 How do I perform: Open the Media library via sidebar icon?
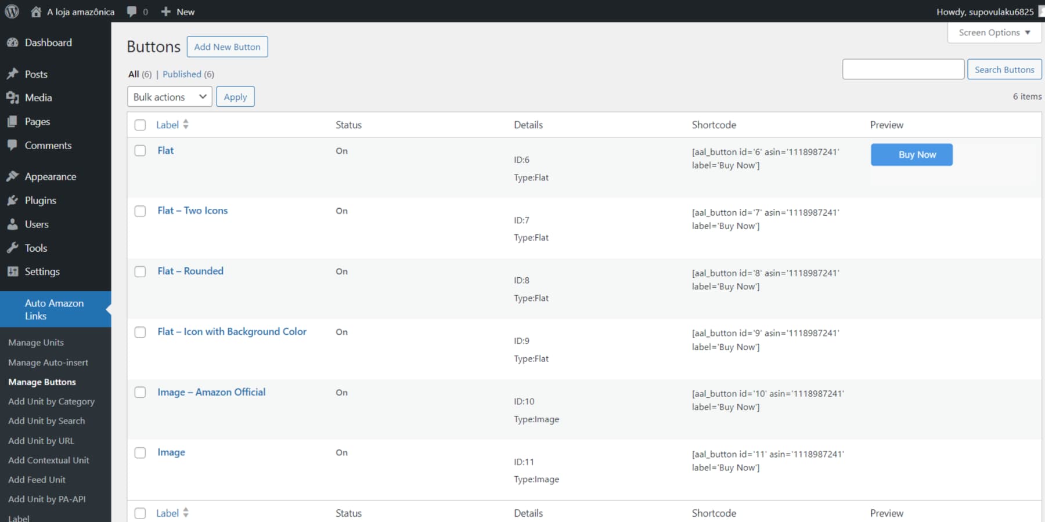(x=13, y=97)
